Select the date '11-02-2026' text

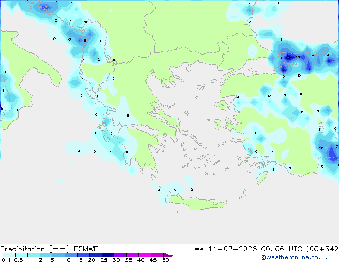(x=233, y=249)
